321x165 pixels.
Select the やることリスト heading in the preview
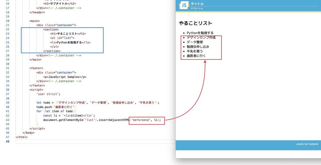click(x=196, y=23)
